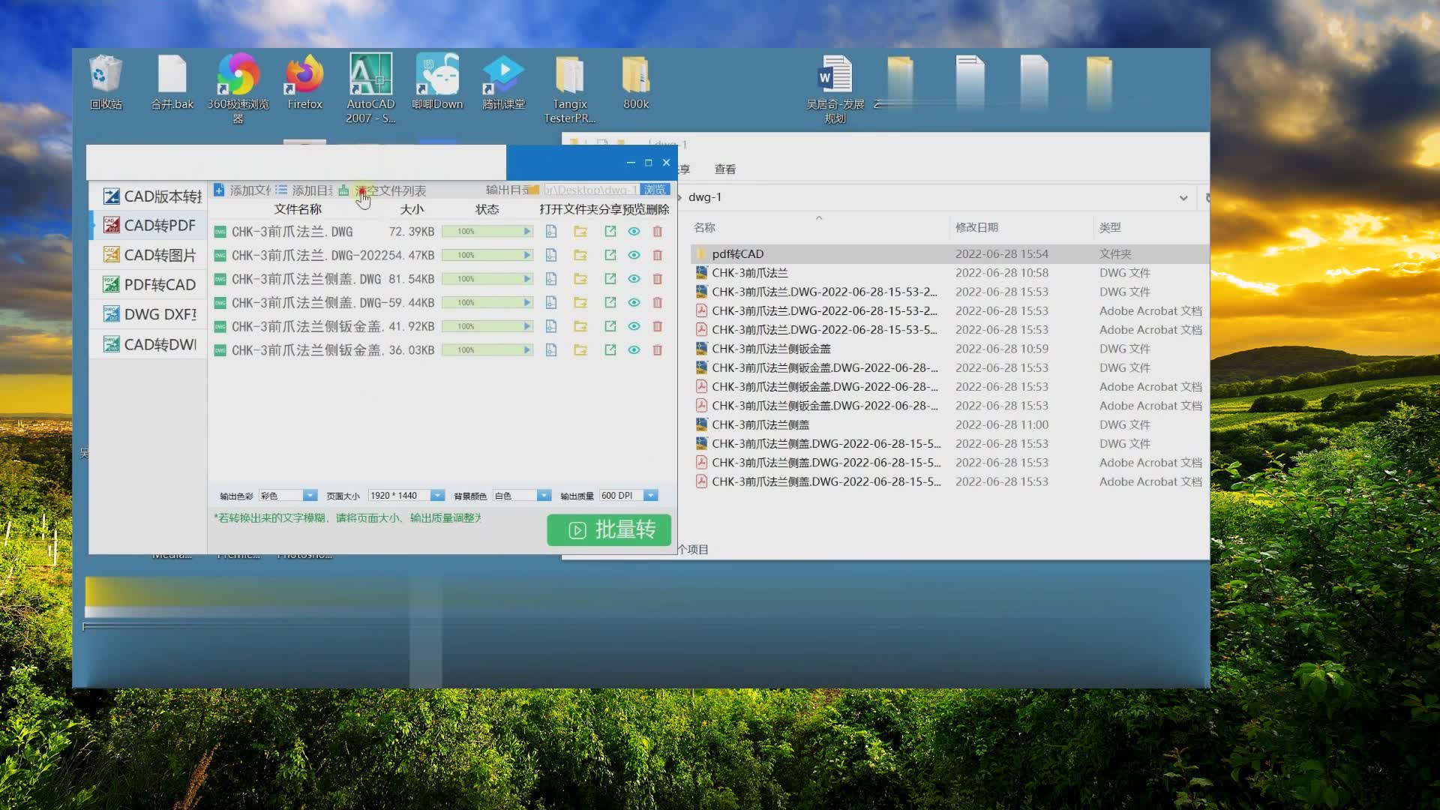Click 添加目录 add directory icon
This screenshot has width=1440, height=810.
point(281,190)
